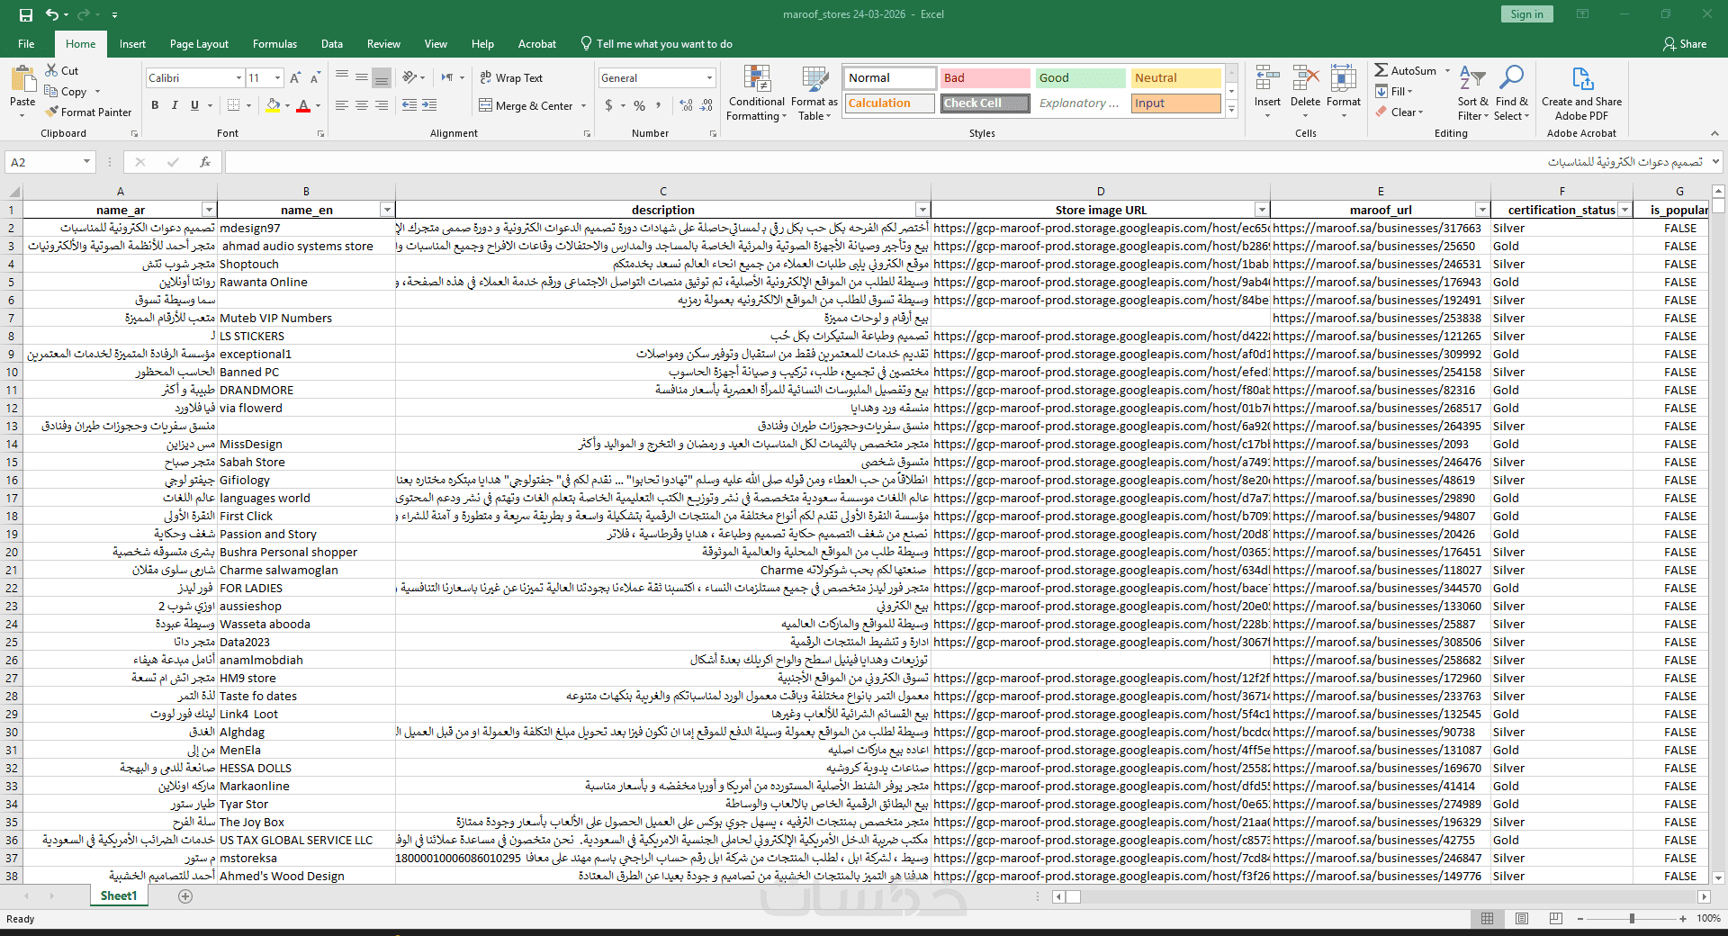1728x936 pixels.
Task: Open Sort & Filter tools
Action: (x=1472, y=93)
